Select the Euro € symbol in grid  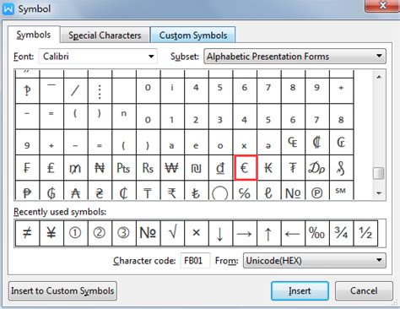tap(245, 168)
